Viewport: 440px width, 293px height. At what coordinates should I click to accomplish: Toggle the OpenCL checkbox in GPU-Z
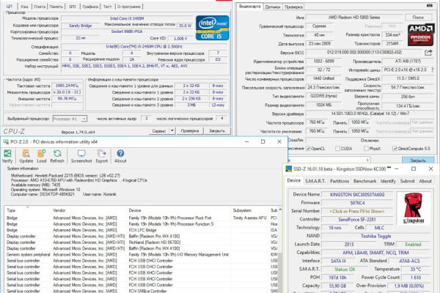click(309, 149)
